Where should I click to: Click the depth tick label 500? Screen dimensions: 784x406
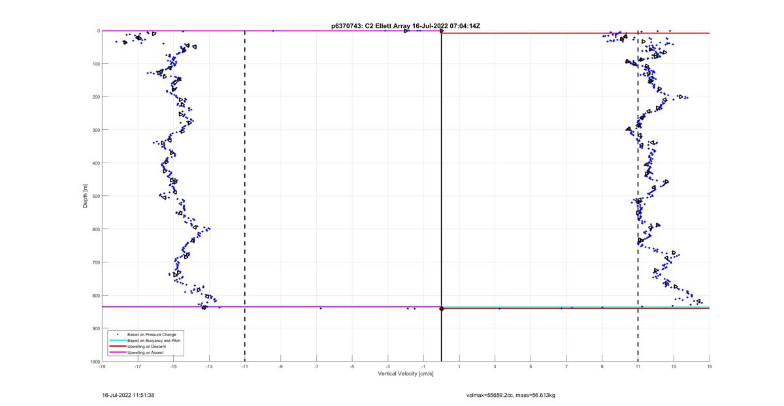point(95,196)
